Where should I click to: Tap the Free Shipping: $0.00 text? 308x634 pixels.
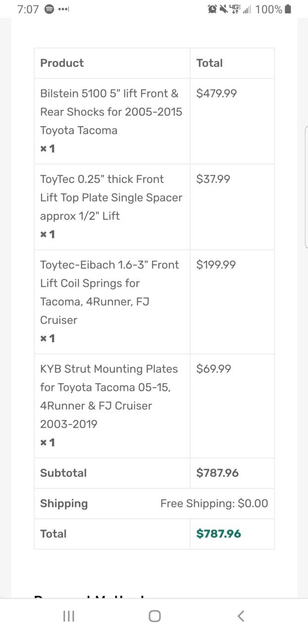214,504
